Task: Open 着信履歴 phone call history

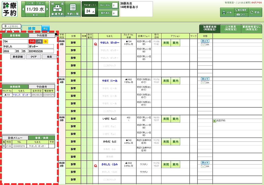Action: [241, 10]
